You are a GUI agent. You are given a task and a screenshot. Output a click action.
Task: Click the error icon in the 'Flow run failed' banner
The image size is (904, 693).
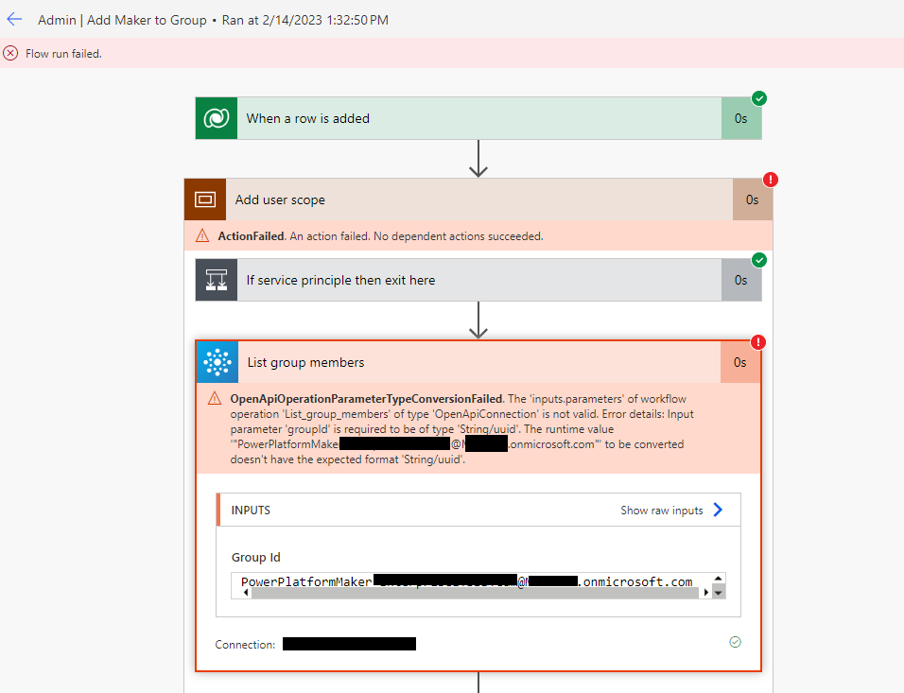[x=9, y=53]
